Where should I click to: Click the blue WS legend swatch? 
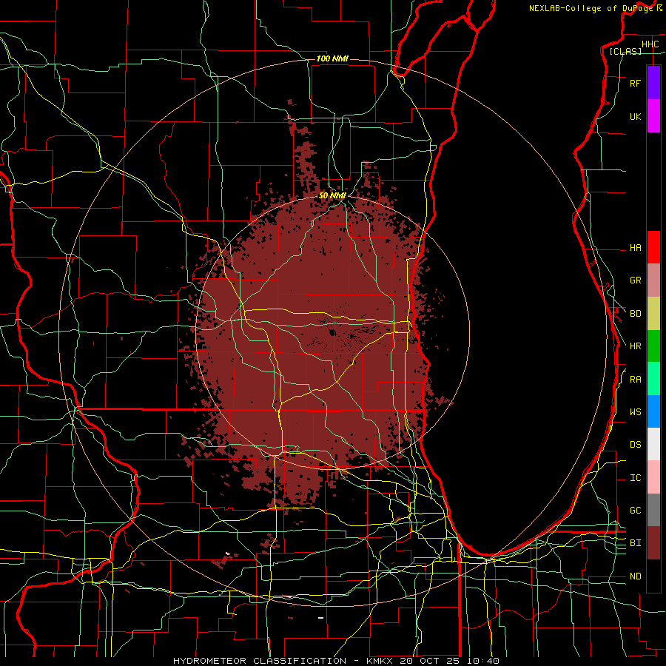point(653,411)
